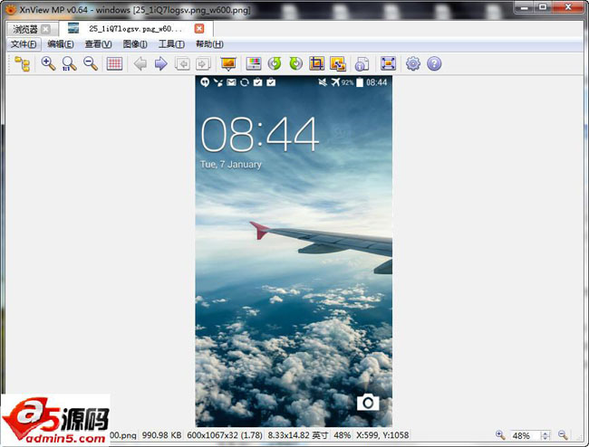Close the 25_1iQ7logsv image tab
Viewport: 589px width, 447px height.
[199, 28]
